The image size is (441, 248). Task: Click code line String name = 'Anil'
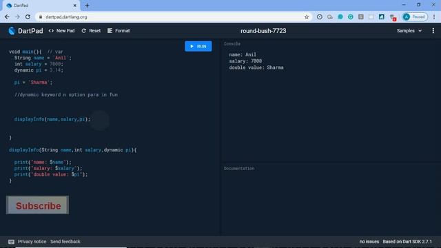click(x=43, y=58)
